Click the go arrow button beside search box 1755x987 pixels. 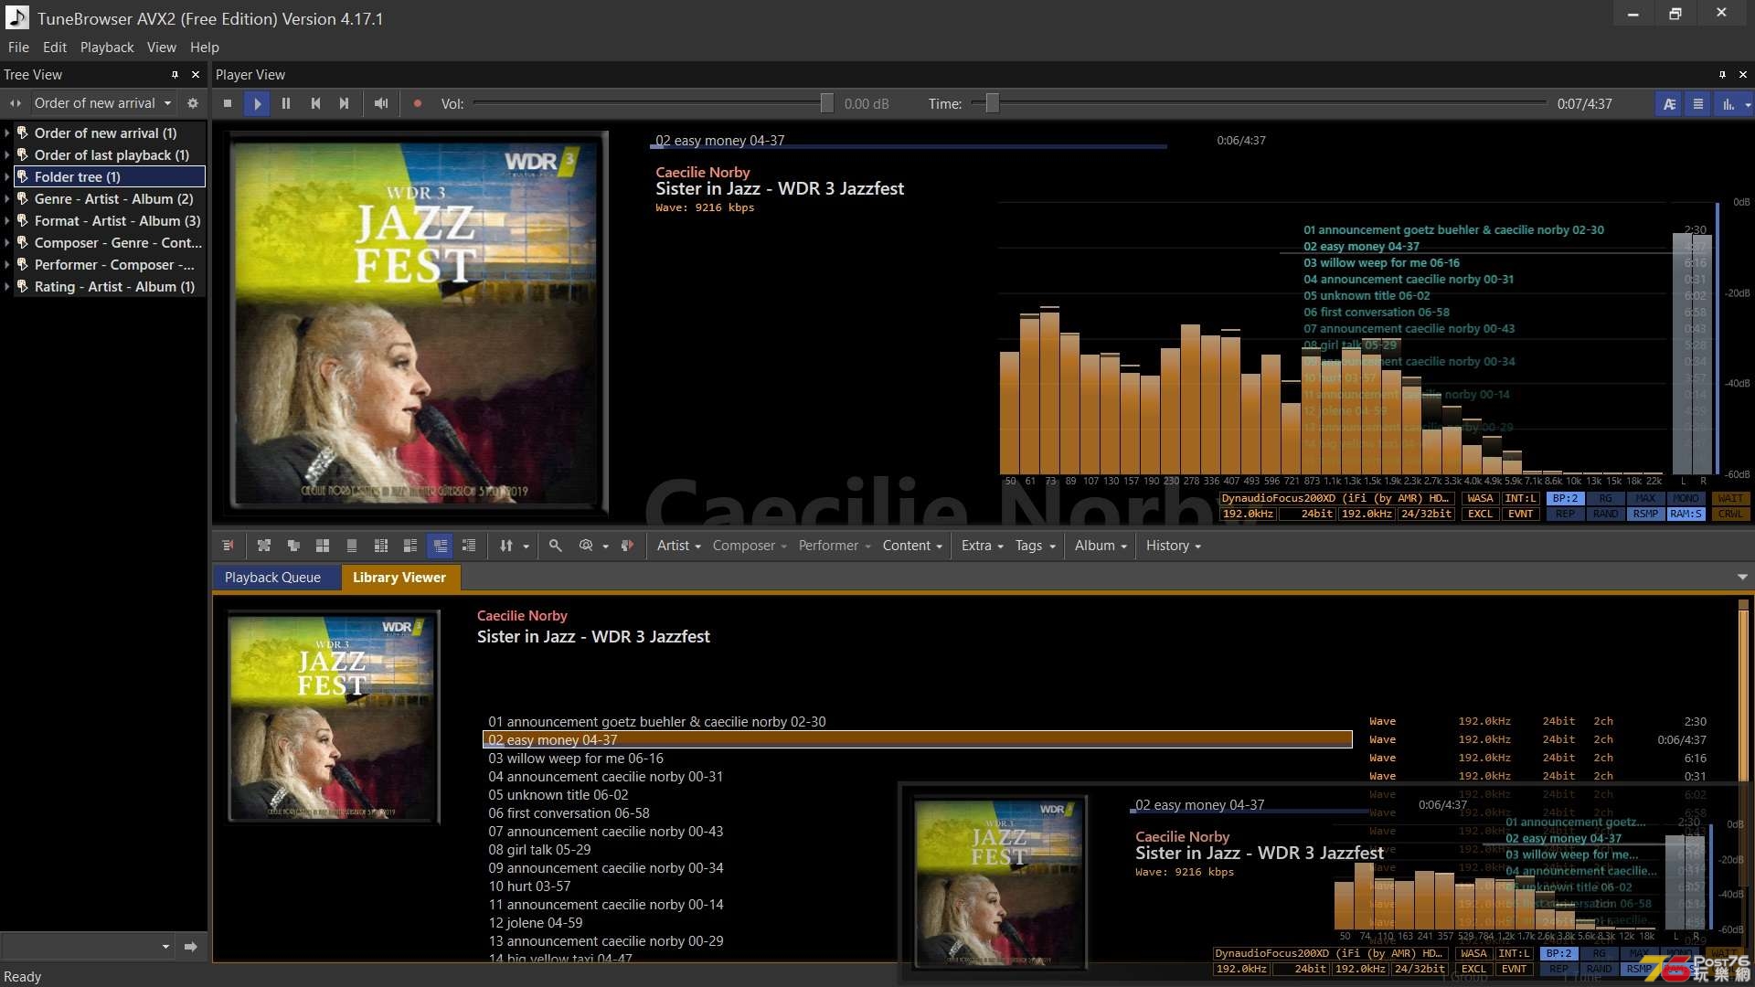click(190, 947)
